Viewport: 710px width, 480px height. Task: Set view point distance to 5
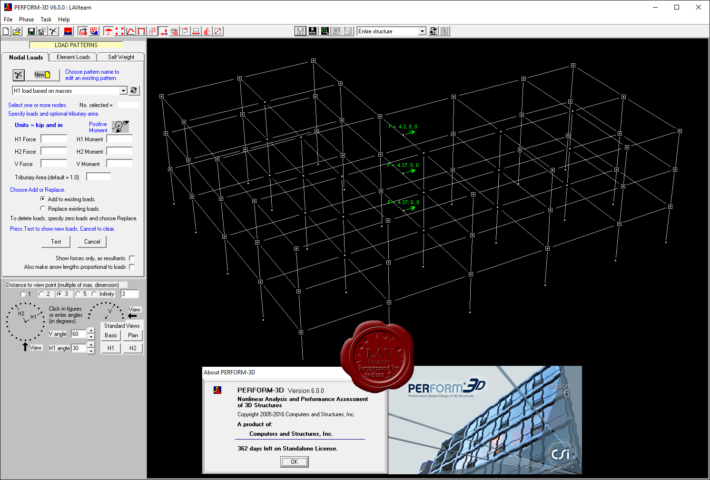pos(78,294)
